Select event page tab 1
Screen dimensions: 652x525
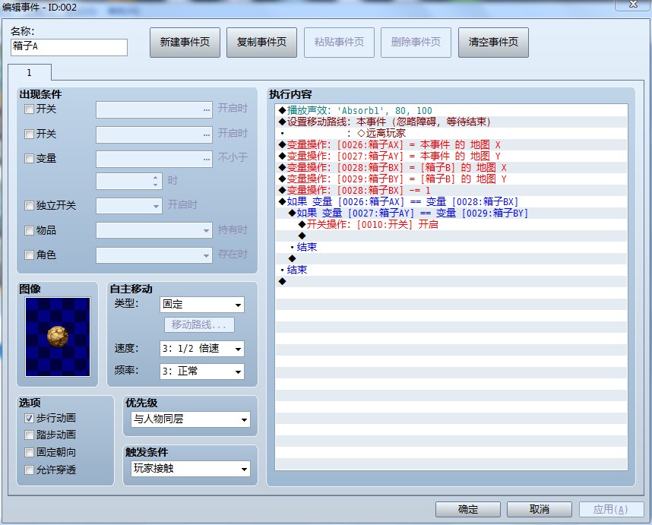[x=29, y=73]
